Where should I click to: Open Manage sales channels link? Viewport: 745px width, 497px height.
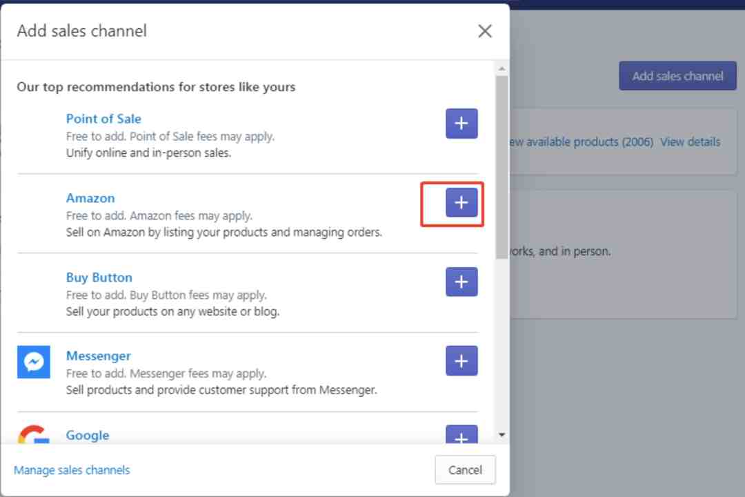click(72, 470)
